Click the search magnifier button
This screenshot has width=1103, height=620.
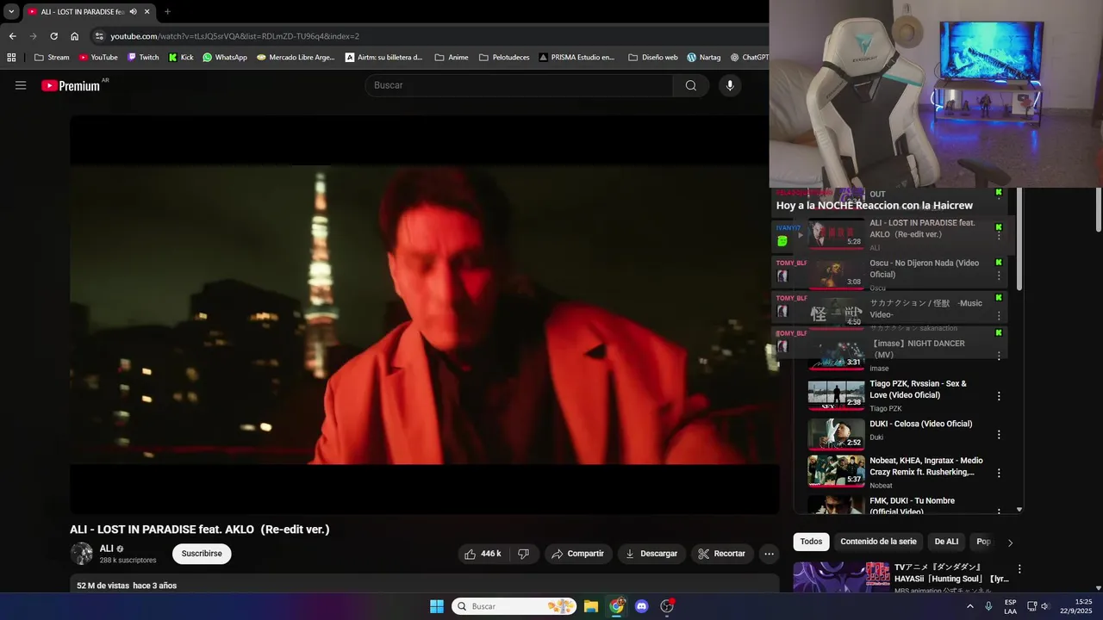pos(691,85)
